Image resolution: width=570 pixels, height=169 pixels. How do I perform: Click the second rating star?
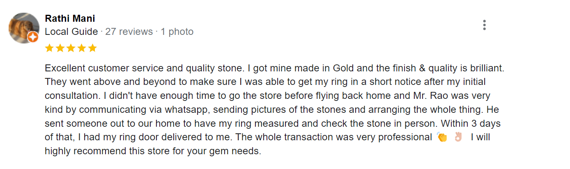(60, 48)
